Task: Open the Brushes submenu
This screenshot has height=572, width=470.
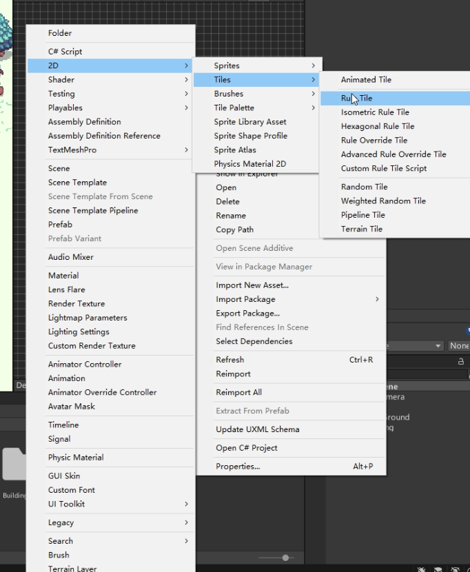Action: pos(256,94)
